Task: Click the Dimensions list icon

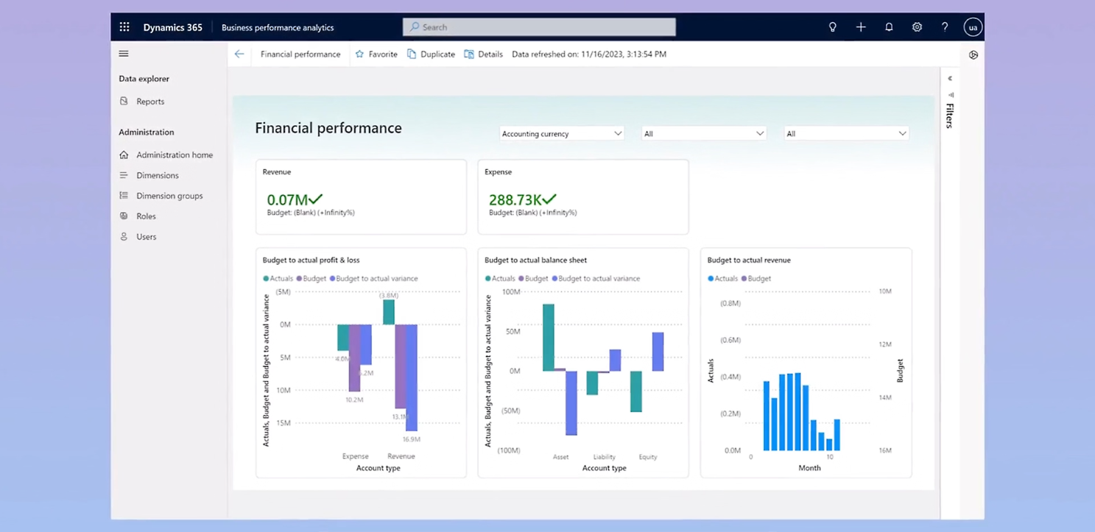Action: click(124, 175)
